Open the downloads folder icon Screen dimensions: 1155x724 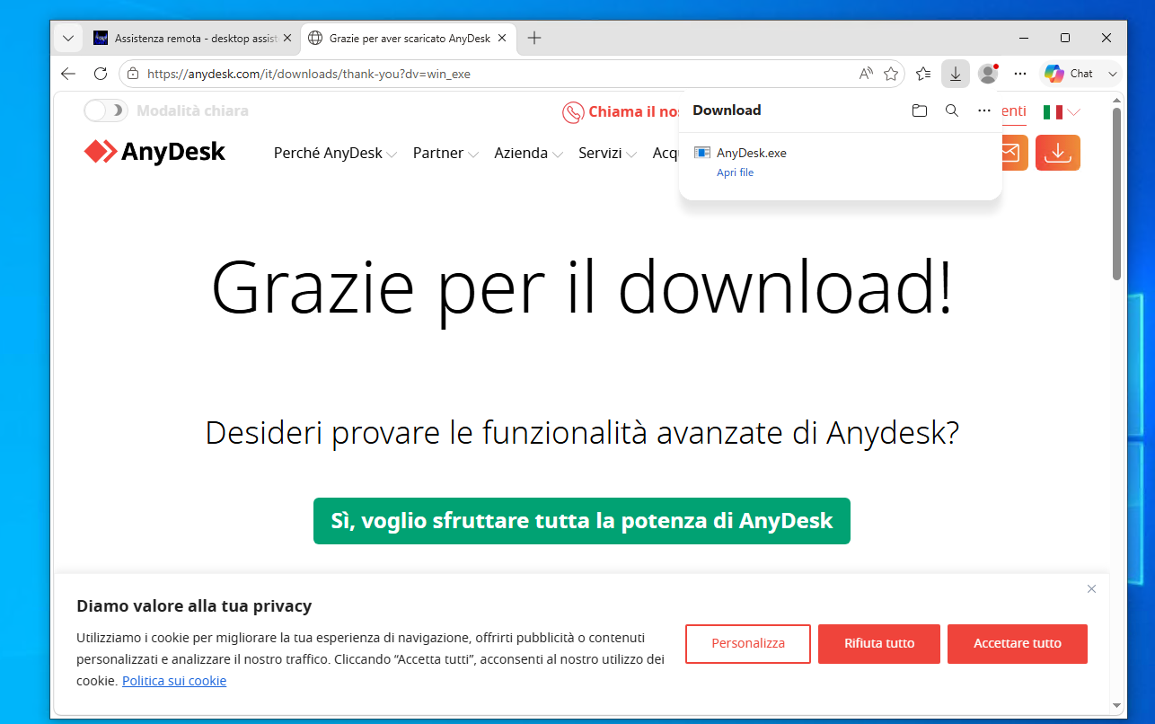(x=919, y=110)
